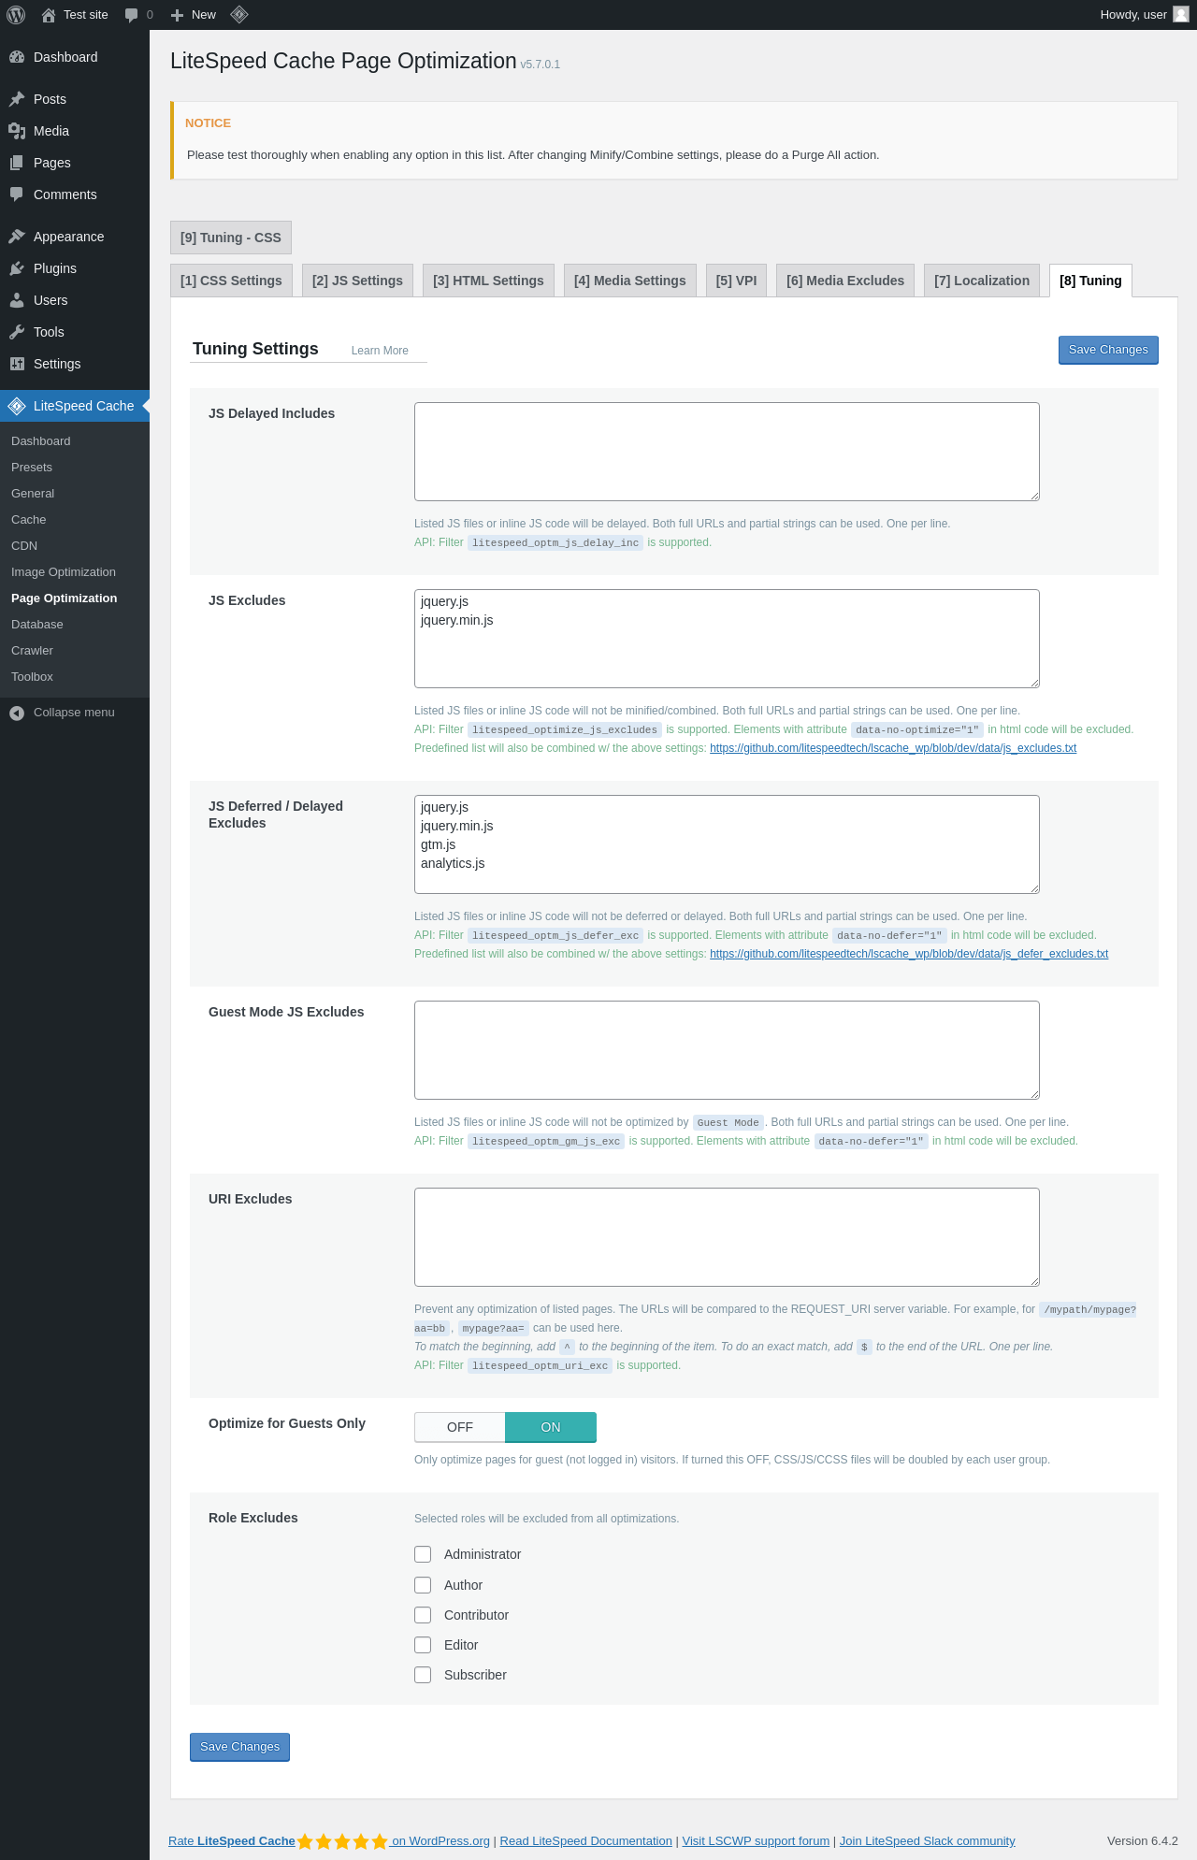The width and height of the screenshot is (1197, 1860).
Task: Open the comments bubble in admin bar
Action: coord(132,15)
